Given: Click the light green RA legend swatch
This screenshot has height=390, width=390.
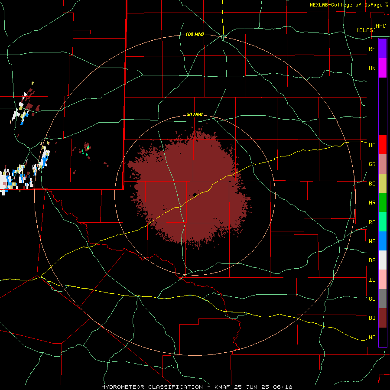Looking at the screenshot, I should pos(383,222).
